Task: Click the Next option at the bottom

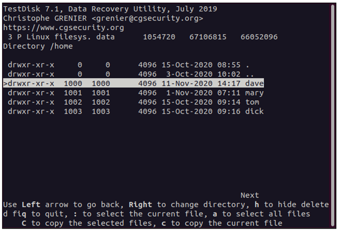Action: tap(250, 195)
